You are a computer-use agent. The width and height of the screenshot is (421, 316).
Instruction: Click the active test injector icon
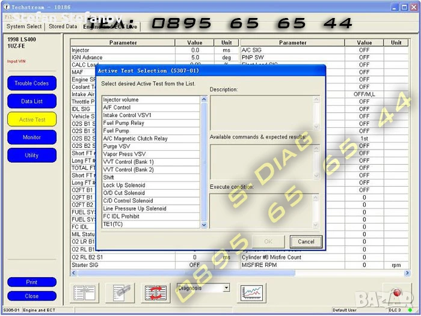(119, 293)
